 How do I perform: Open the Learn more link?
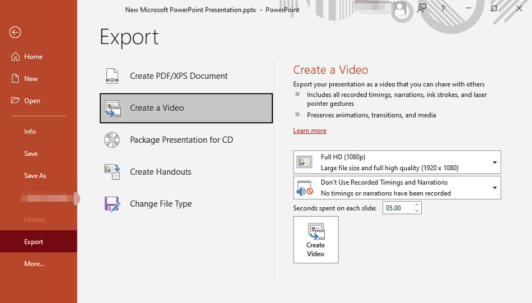click(310, 131)
